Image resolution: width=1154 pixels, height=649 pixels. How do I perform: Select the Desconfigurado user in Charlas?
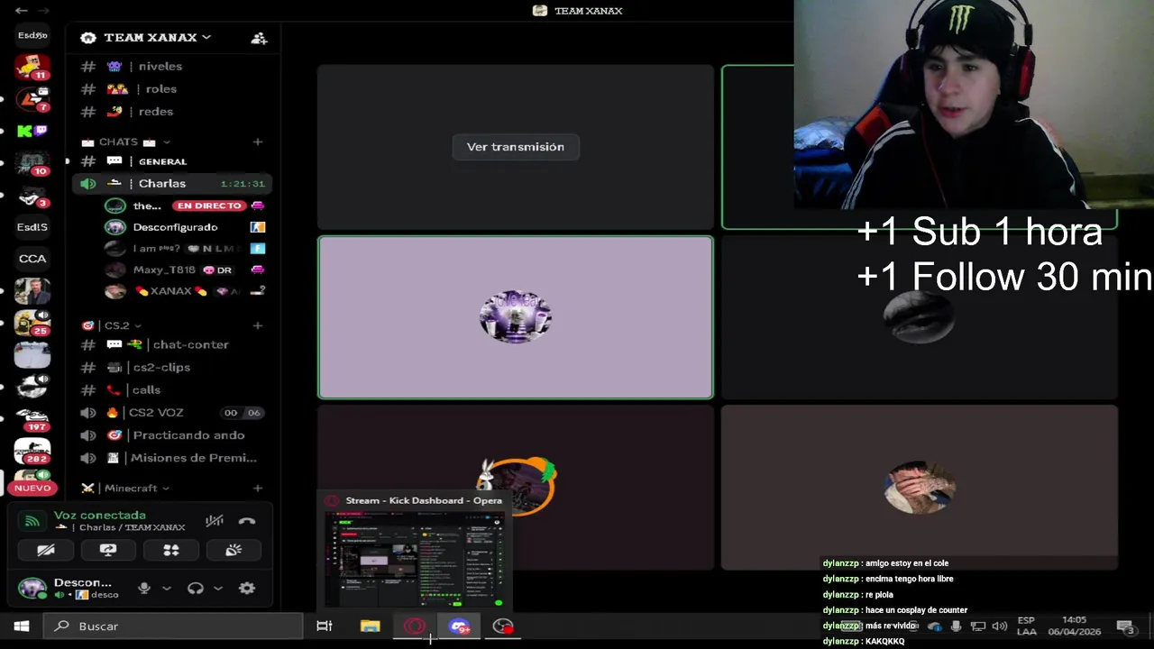pos(185,227)
